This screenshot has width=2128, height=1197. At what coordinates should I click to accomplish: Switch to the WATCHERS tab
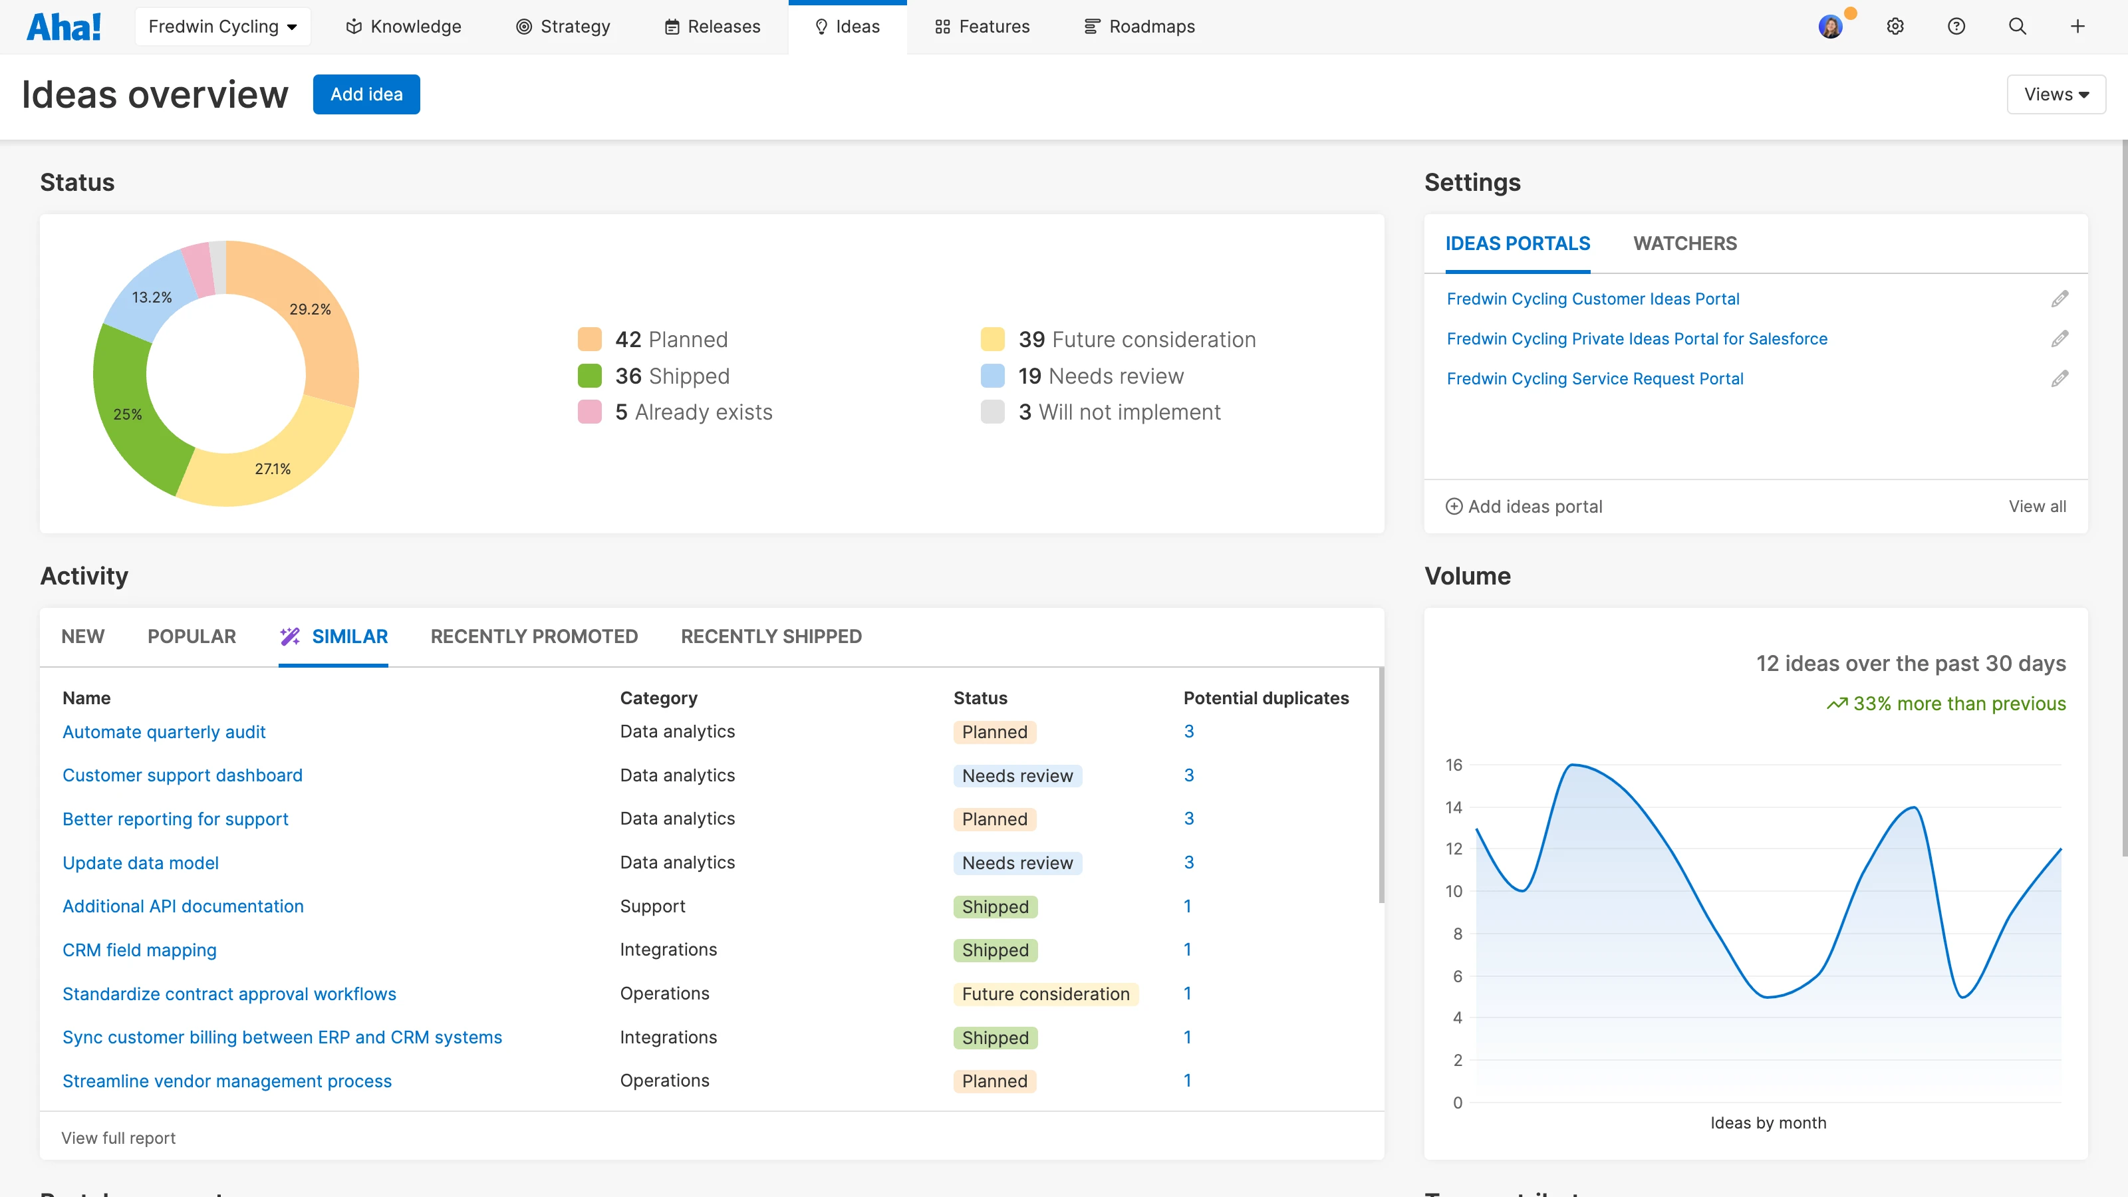click(x=1684, y=243)
